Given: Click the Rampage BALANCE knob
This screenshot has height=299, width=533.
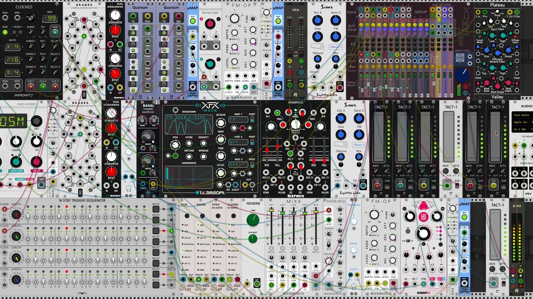Looking at the screenshot, I should click(295, 124).
